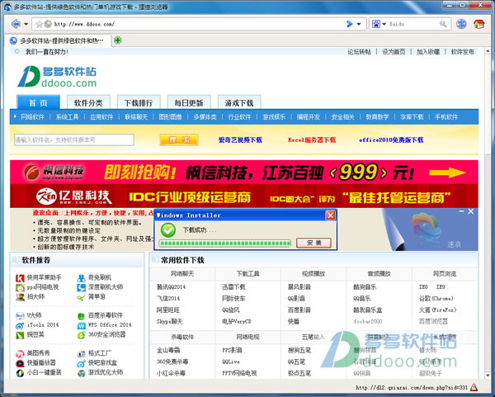Click the home house icon
The width and height of the screenshot is (495, 397).
point(478,24)
